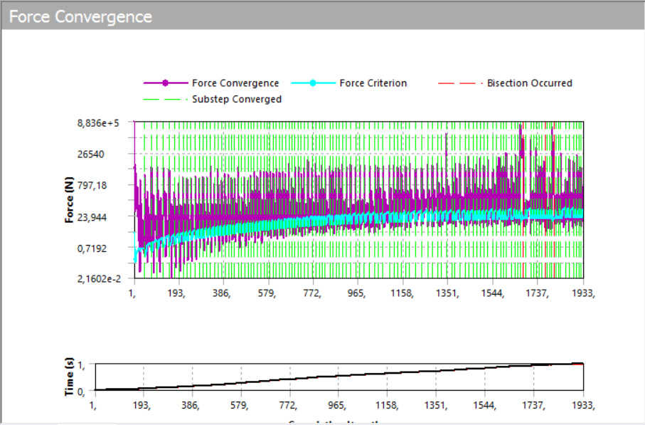Click the Time (s) axis label

70,376
